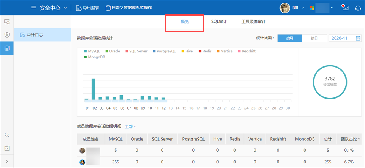Viewport: 365px width, 168px height.
Task: Click the headset support icon
Action: tap(357, 8)
